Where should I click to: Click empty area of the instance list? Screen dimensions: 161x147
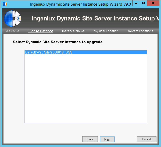click(86, 88)
